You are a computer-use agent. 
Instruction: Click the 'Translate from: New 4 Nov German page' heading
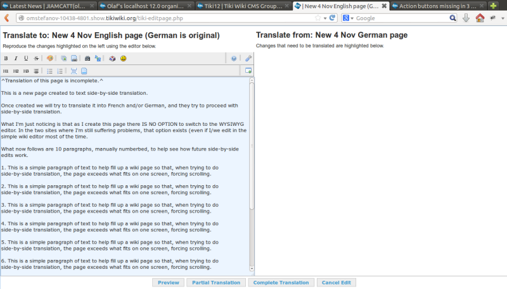(x=331, y=35)
